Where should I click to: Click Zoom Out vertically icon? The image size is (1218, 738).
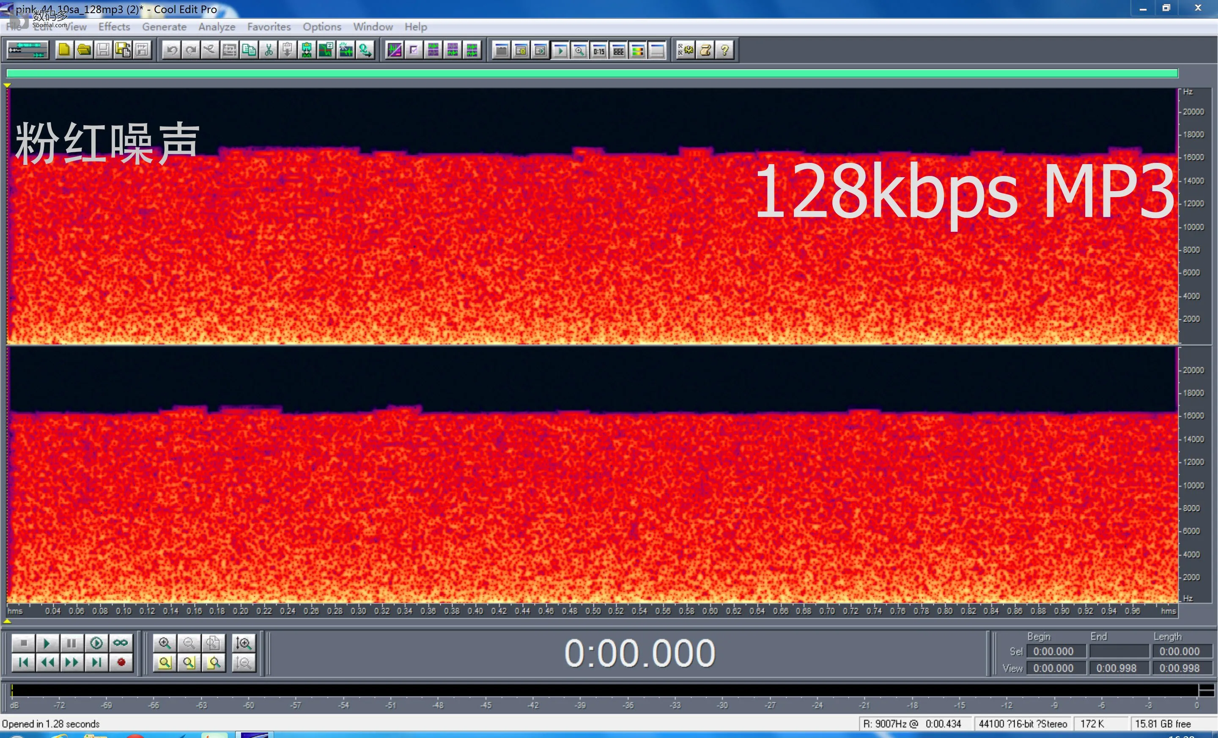244,662
